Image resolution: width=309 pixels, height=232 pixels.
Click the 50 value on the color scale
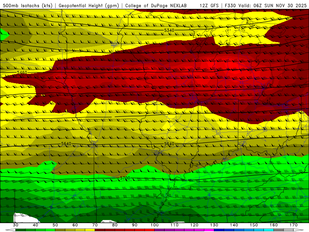[x=55, y=225]
